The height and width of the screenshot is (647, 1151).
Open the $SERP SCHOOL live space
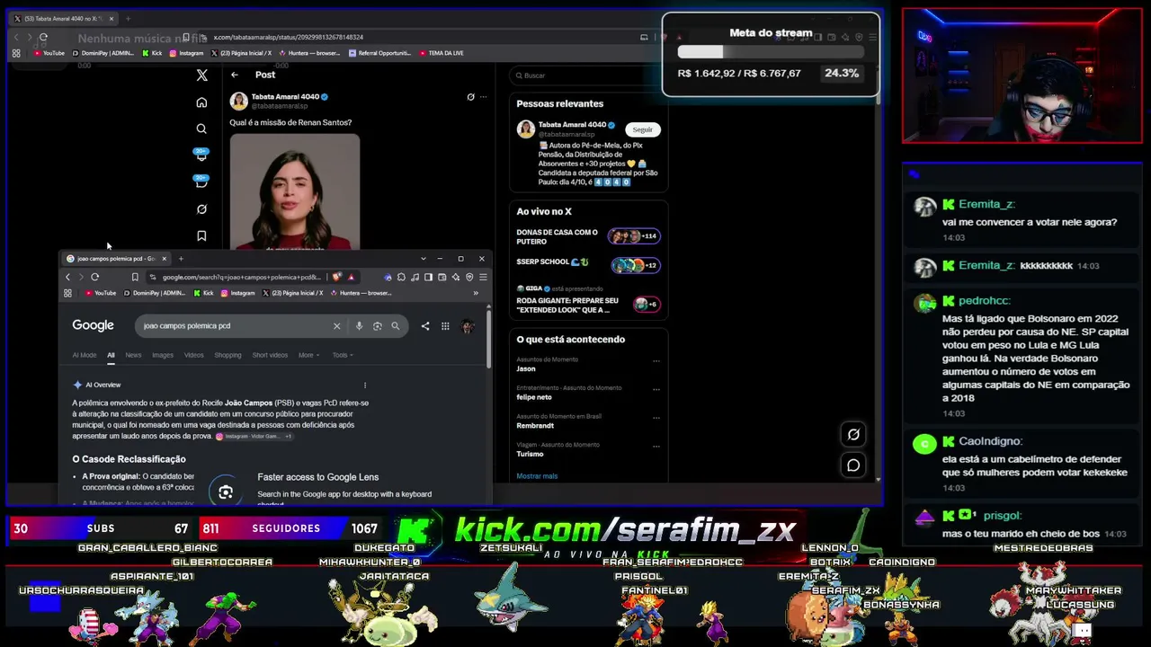click(x=588, y=264)
